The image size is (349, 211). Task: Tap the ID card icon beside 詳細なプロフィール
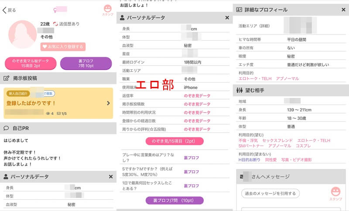[239, 10]
